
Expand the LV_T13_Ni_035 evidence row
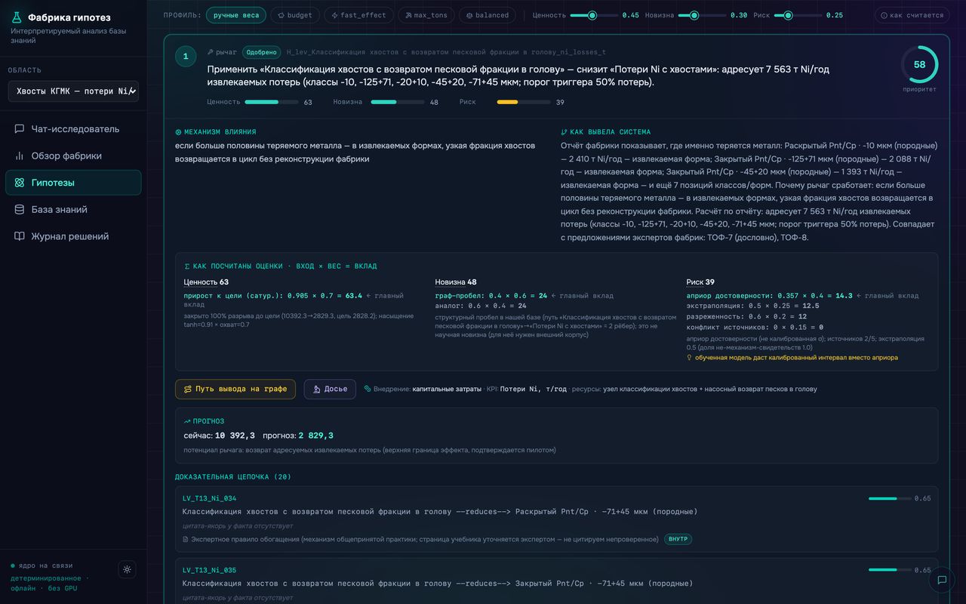556,581
